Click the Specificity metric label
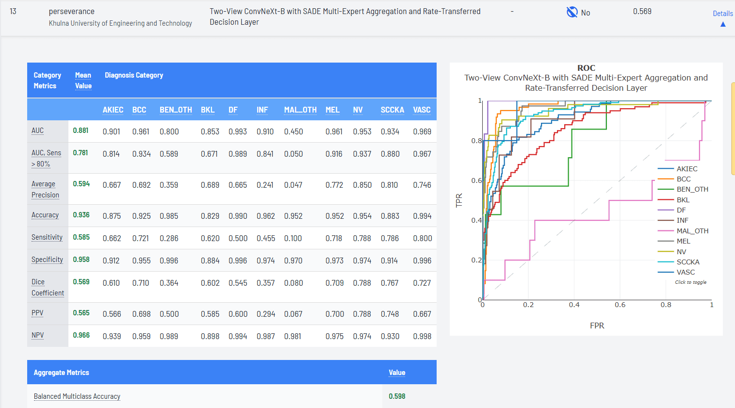Screen dimensions: 735x408 pyautogui.click(x=47, y=260)
